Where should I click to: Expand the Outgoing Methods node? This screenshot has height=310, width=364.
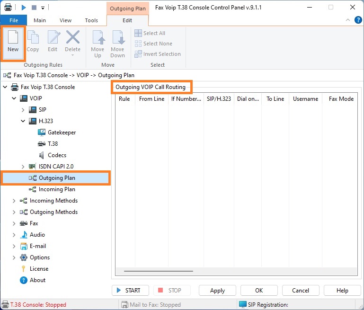click(14, 212)
